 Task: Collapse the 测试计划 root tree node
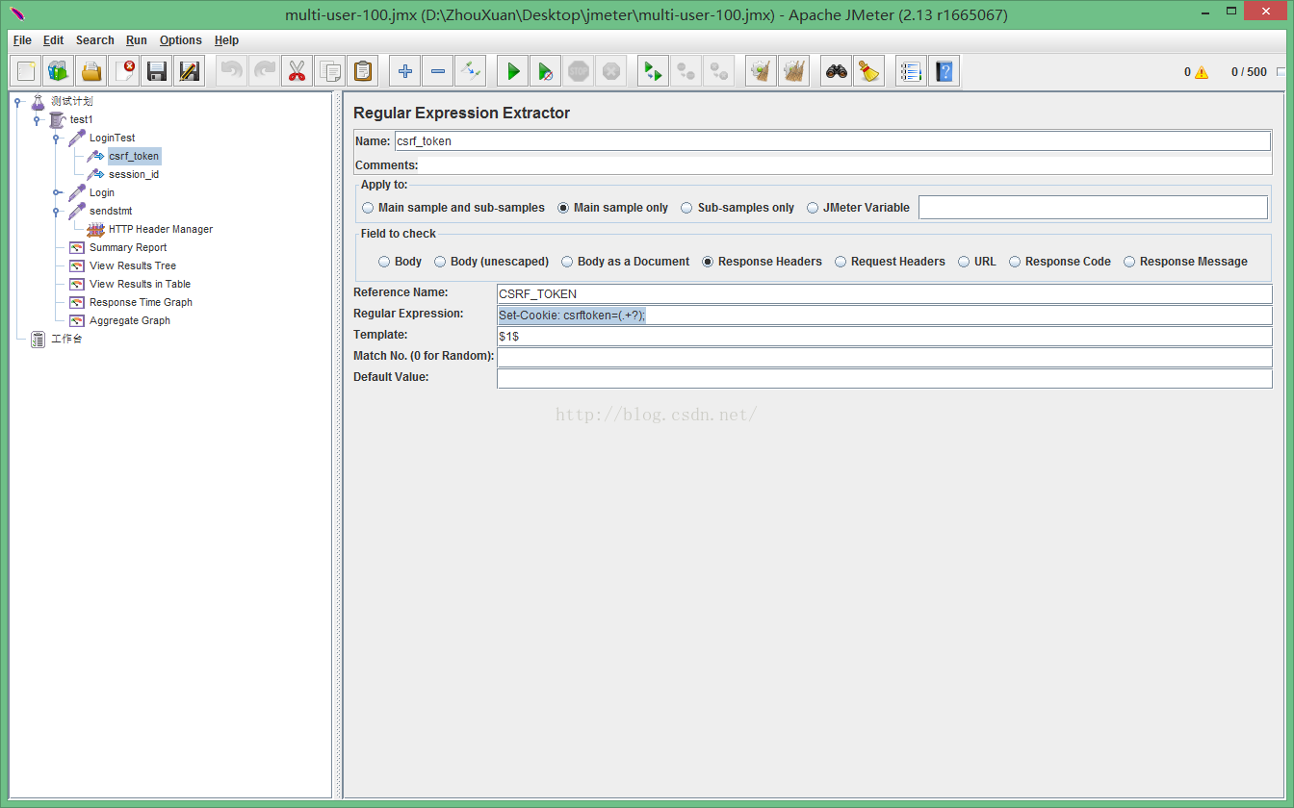(x=18, y=101)
